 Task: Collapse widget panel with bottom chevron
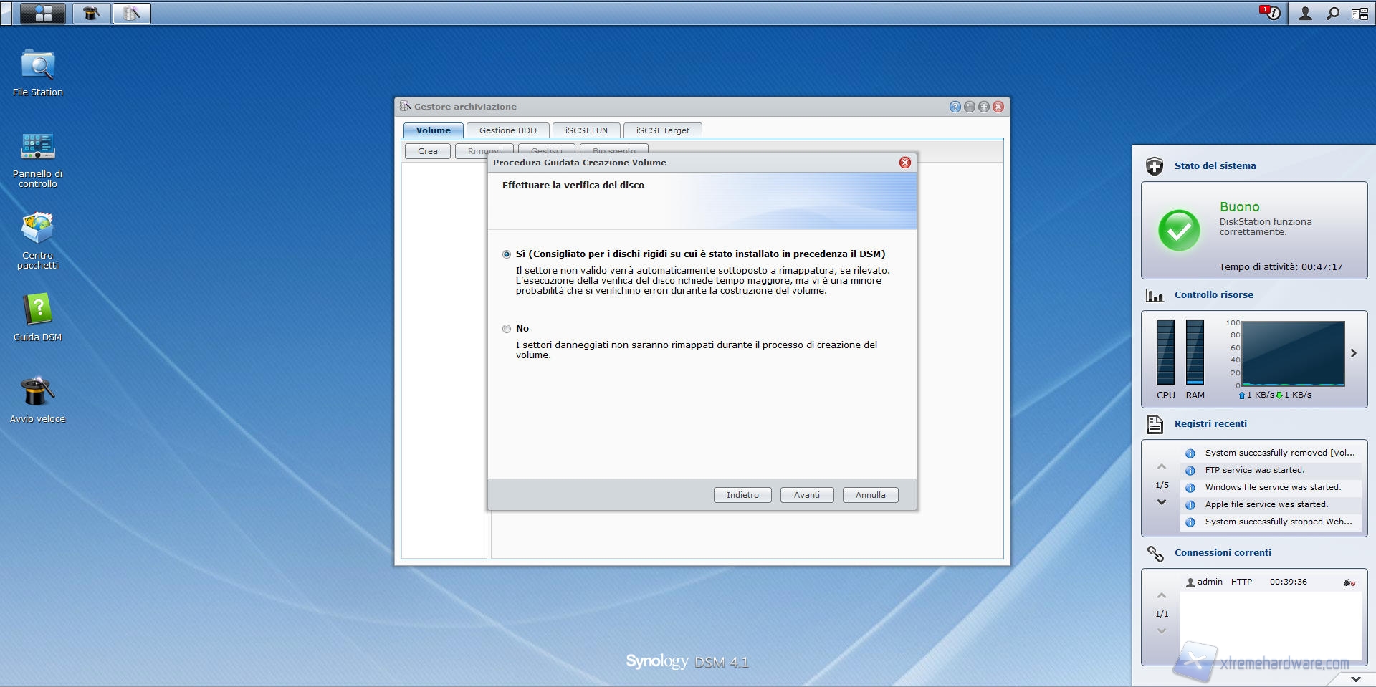(x=1355, y=678)
